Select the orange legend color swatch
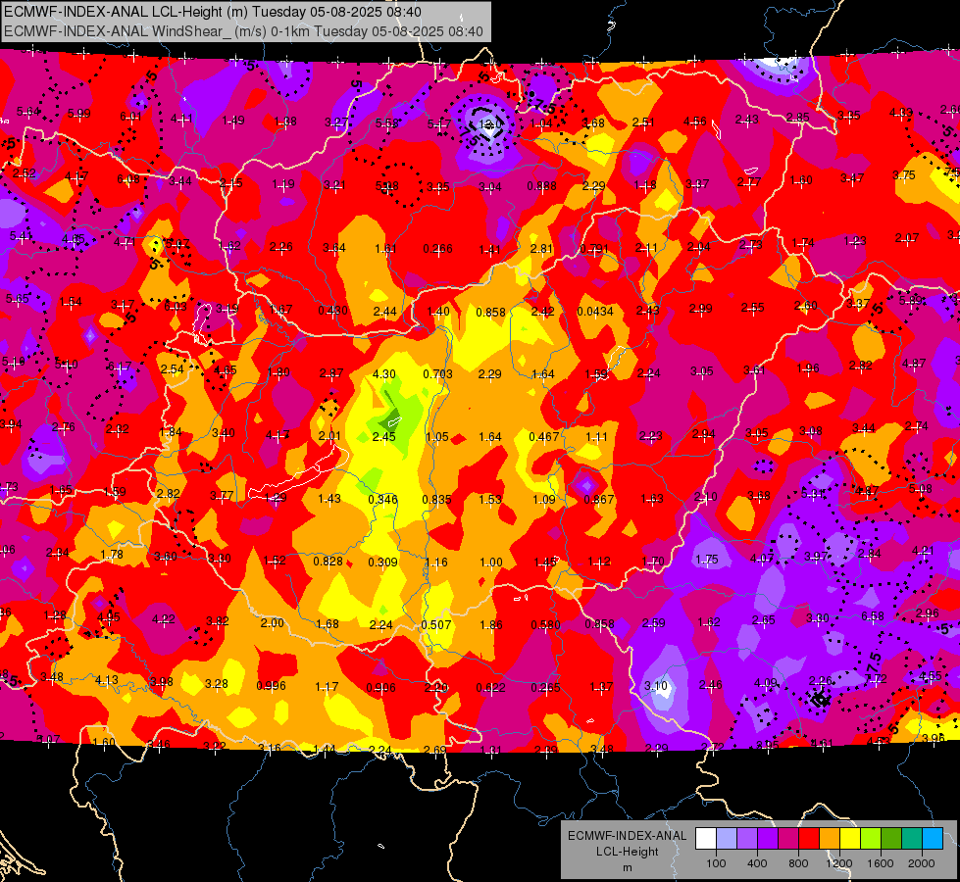Image resolution: width=960 pixels, height=882 pixels. (830, 838)
